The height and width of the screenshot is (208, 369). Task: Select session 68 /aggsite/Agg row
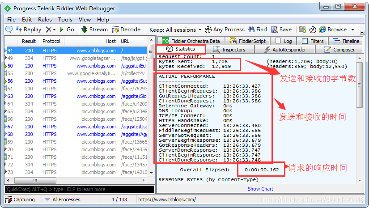pyautogui.click(x=76, y=134)
